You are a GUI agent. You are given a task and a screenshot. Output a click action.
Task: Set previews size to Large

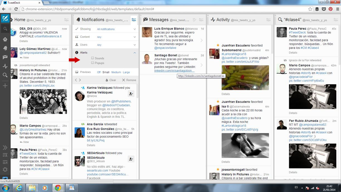[x=126, y=72]
